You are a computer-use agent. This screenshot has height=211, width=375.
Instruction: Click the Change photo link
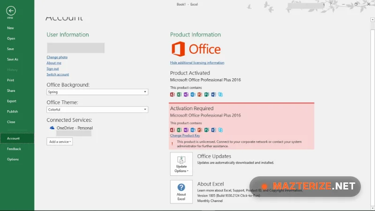coord(57,57)
